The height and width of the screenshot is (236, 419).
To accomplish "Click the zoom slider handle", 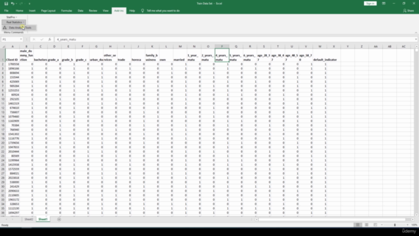I will coord(395,225).
